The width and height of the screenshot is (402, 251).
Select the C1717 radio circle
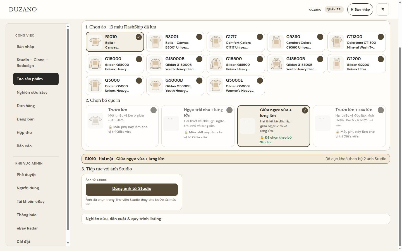[x=260, y=37]
